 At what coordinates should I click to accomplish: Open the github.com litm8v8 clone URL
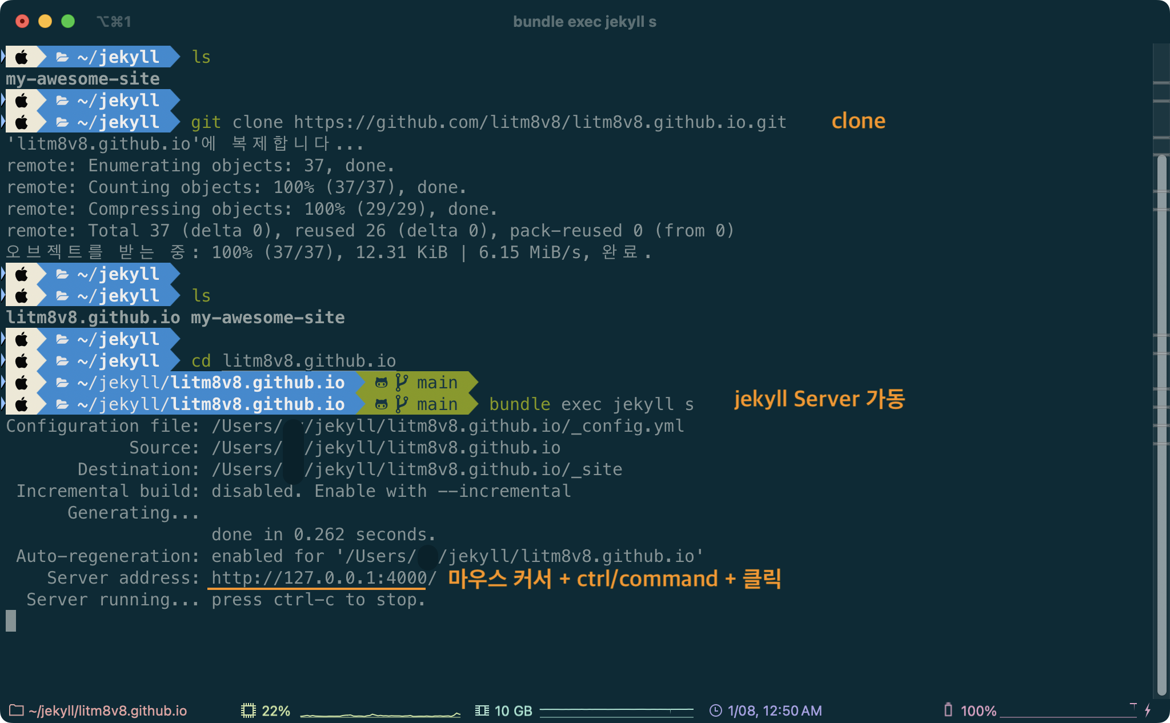pyautogui.click(x=539, y=122)
